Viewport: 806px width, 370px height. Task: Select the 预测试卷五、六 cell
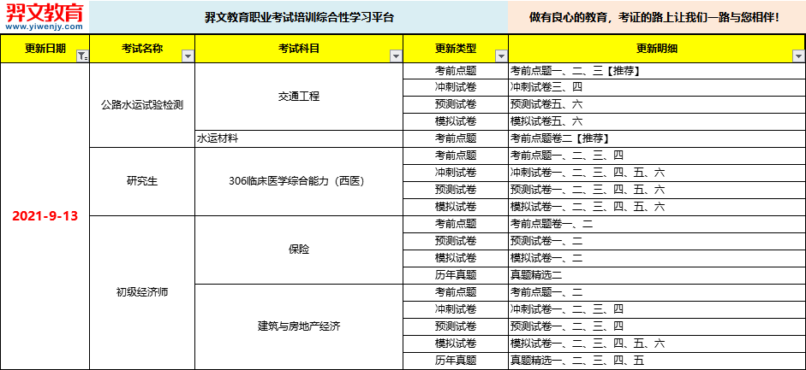656,104
